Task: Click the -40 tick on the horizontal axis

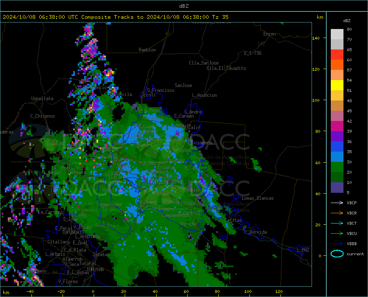Action: (30, 291)
